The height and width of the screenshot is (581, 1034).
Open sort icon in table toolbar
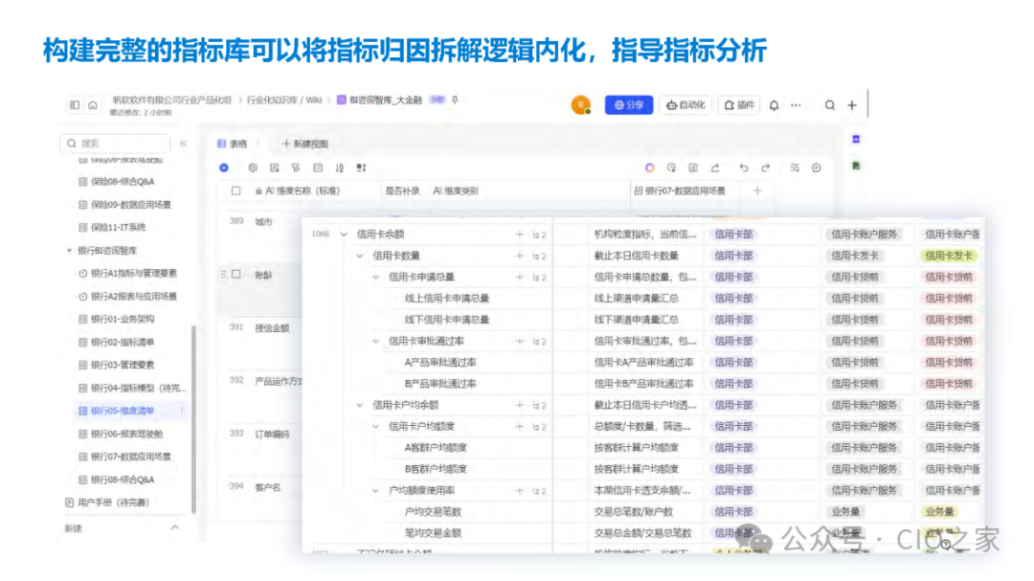click(x=340, y=168)
